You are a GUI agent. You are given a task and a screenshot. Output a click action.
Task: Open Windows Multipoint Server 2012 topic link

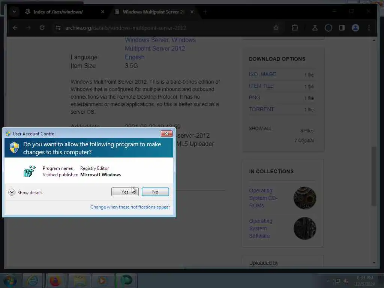(x=155, y=48)
